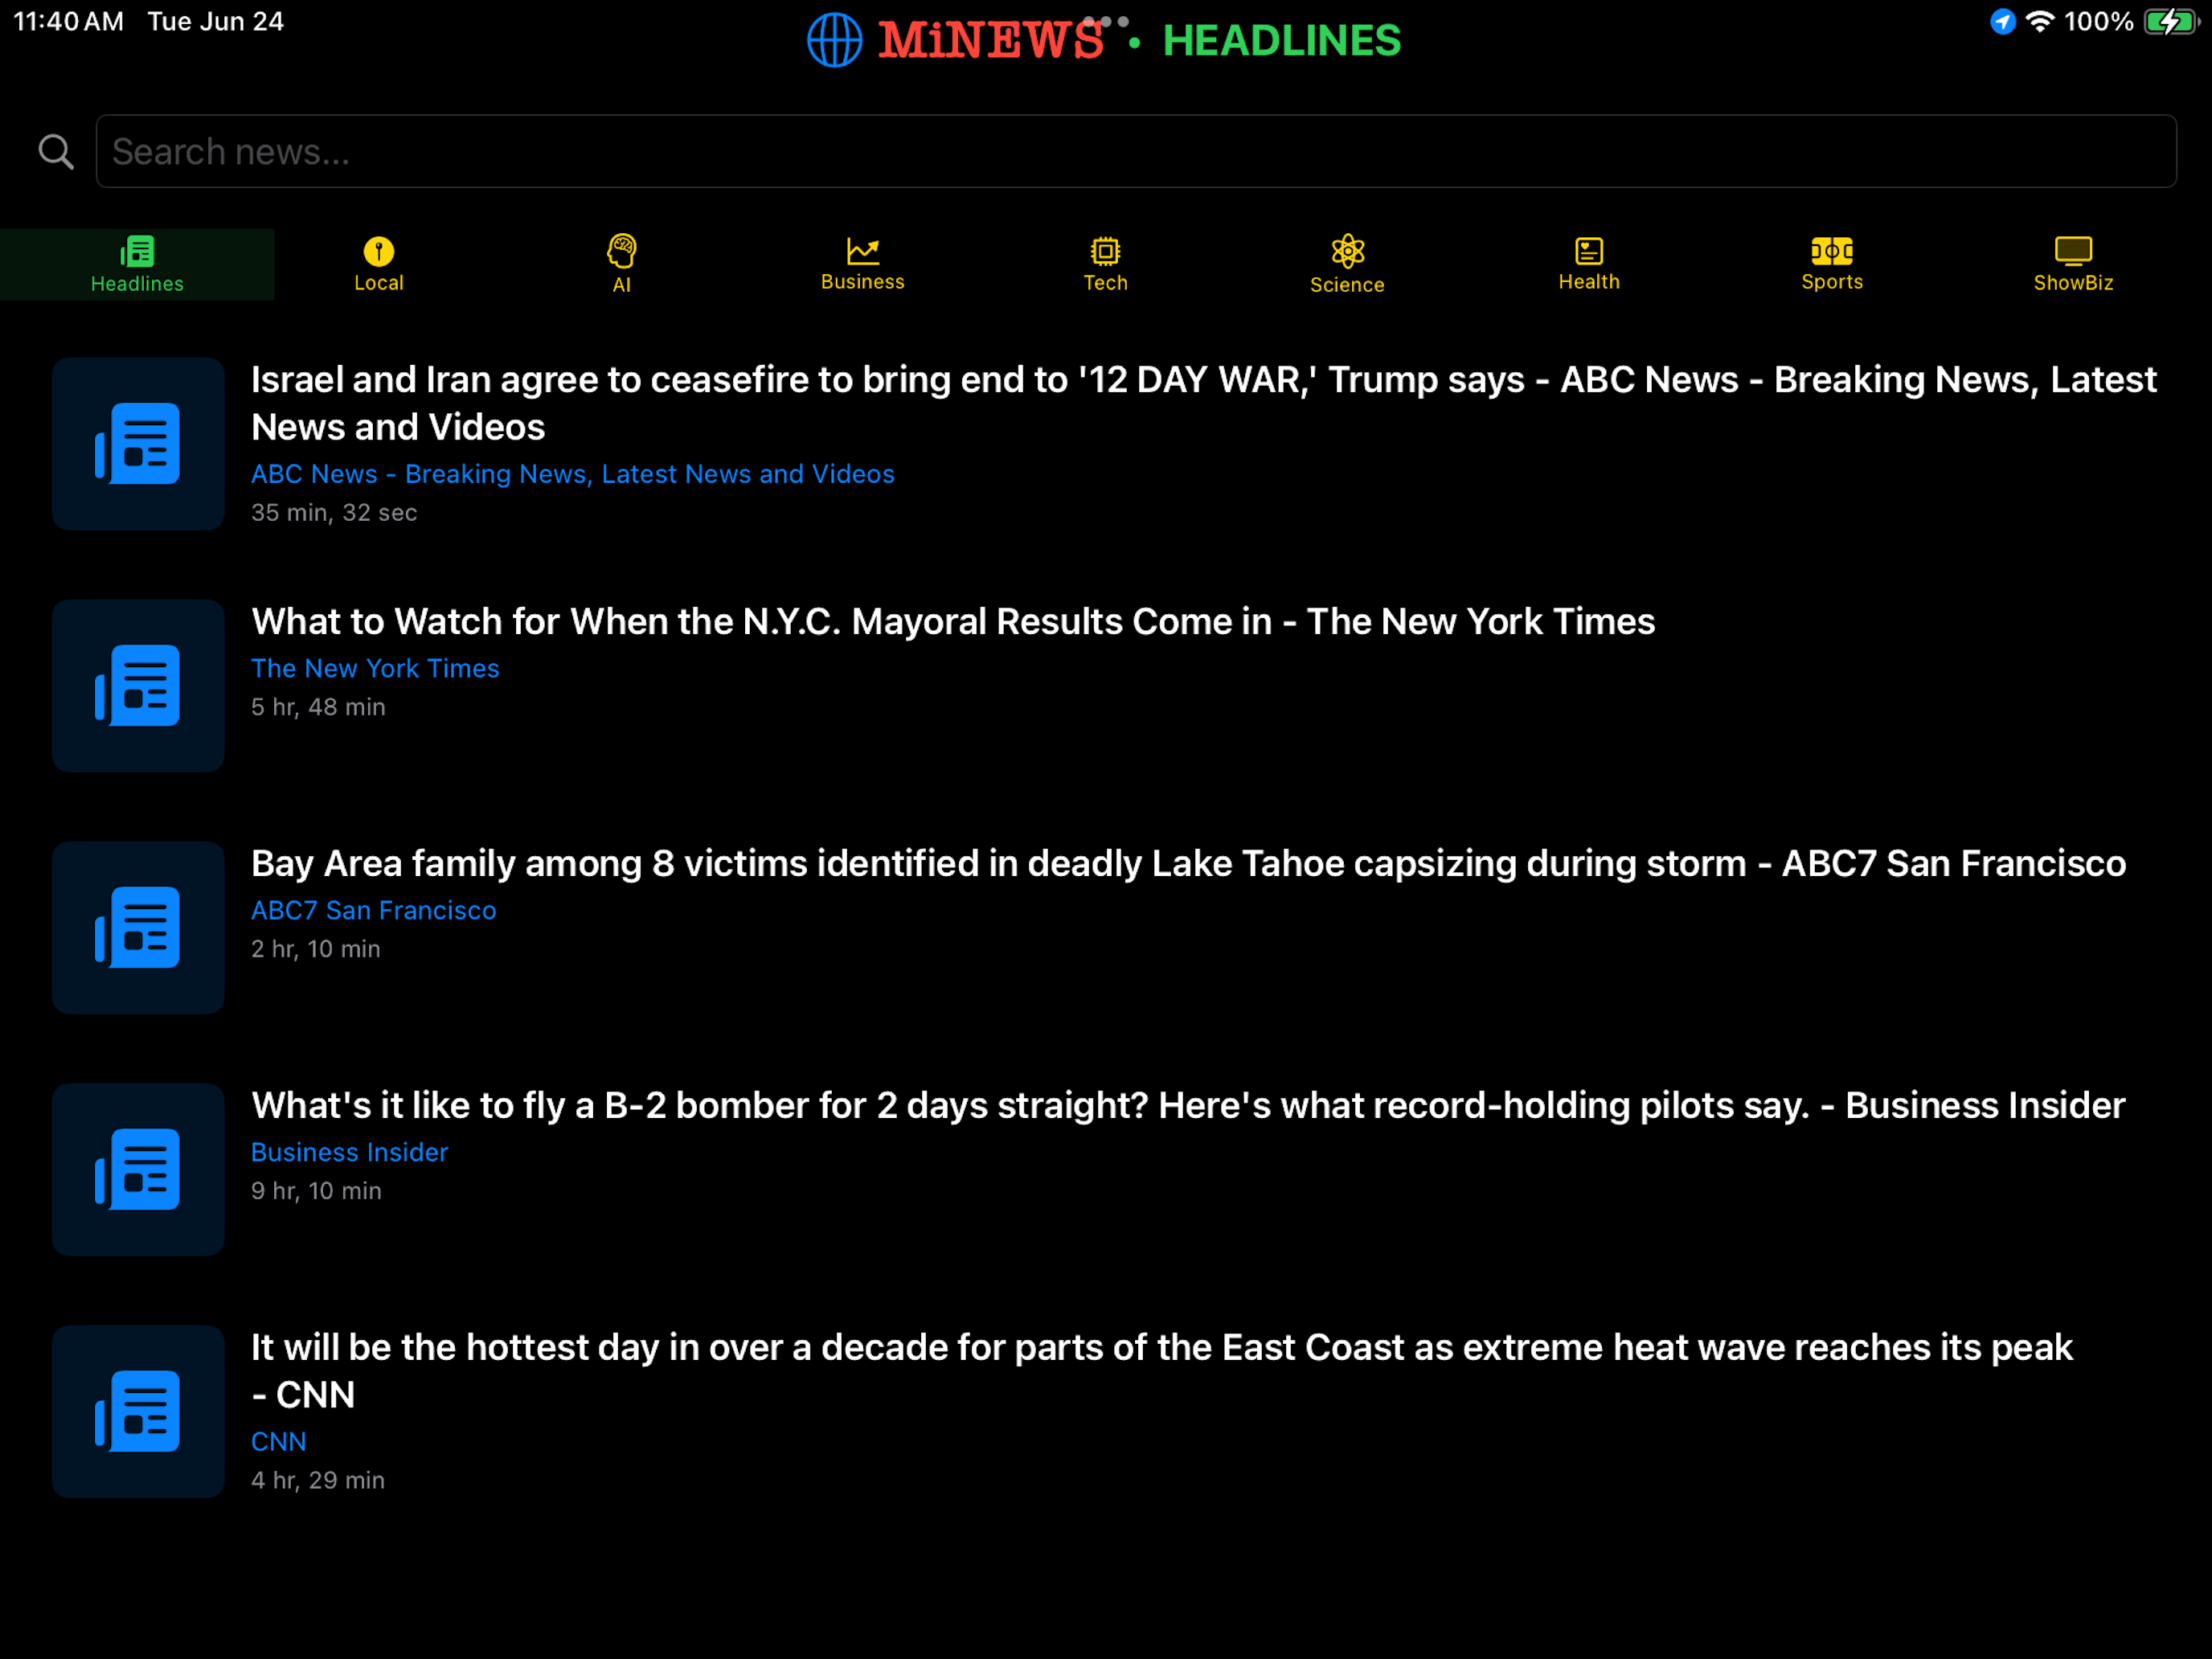Click the MiNEWS red title text
This screenshot has width=2212, height=1659.
(x=991, y=41)
